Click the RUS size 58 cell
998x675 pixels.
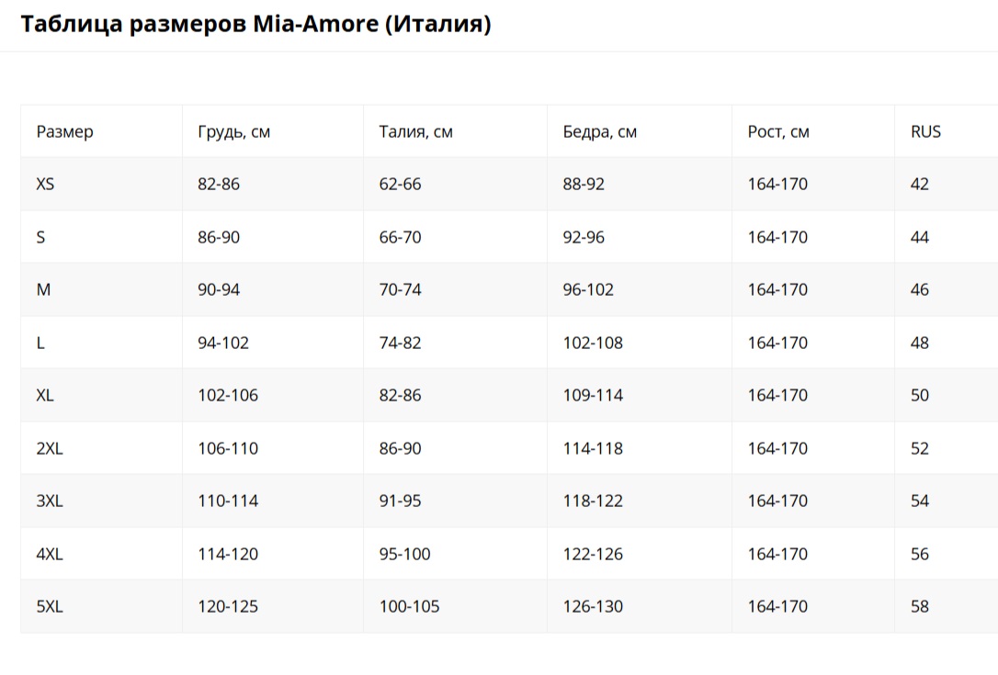pos(919,606)
